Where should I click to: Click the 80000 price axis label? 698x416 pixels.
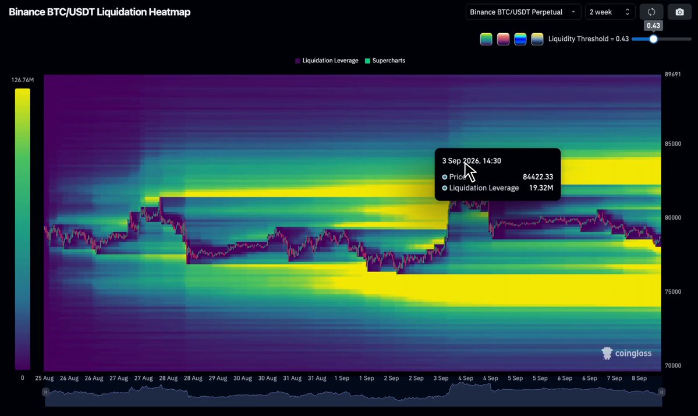673,218
